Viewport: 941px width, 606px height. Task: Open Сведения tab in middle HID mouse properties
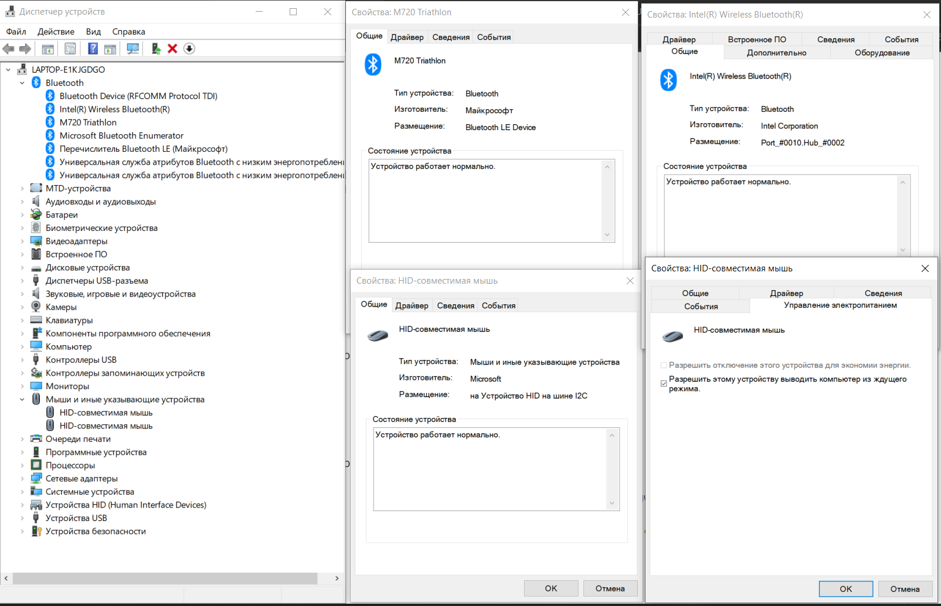pos(456,305)
